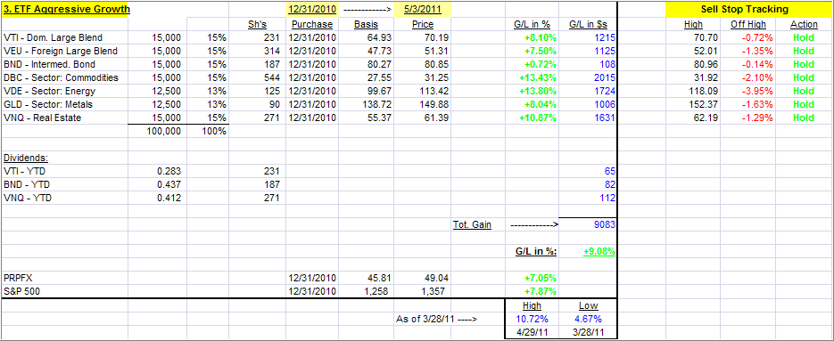Select the VTI basis cell 64.93
This screenshot has width=834, height=341.
(366, 37)
